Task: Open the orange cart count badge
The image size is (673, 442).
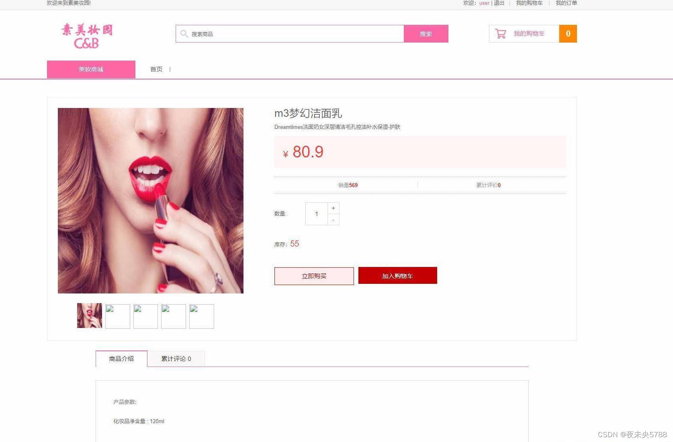Action: pyautogui.click(x=568, y=34)
